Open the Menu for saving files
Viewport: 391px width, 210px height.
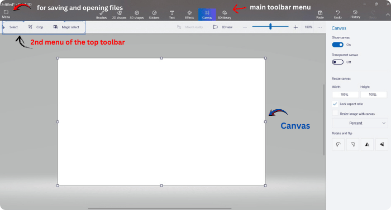coord(6,14)
